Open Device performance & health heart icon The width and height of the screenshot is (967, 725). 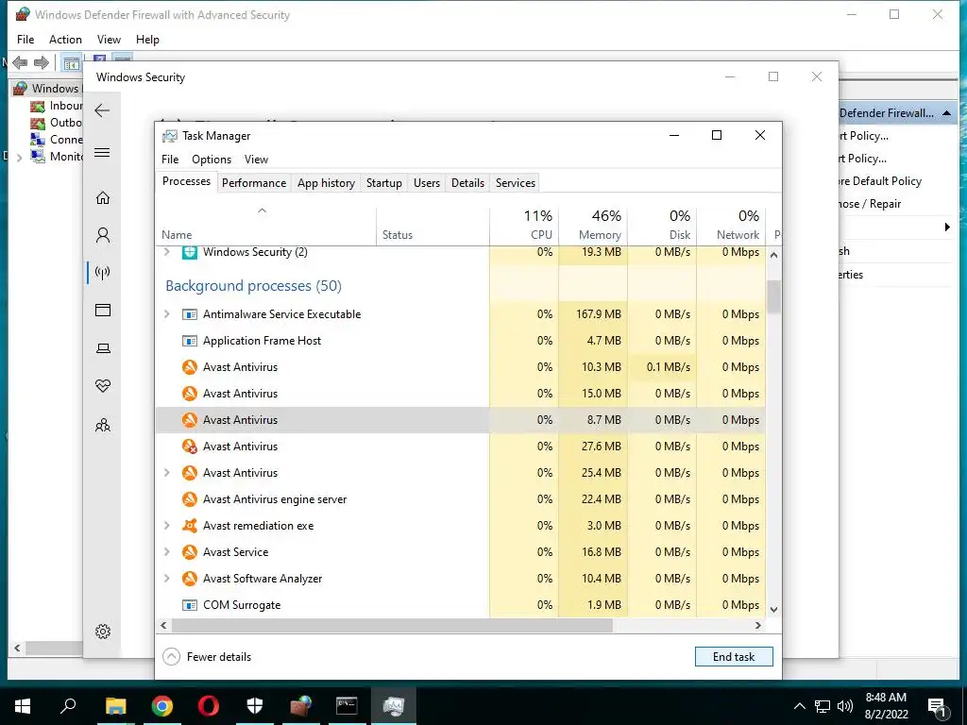click(x=103, y=386)
